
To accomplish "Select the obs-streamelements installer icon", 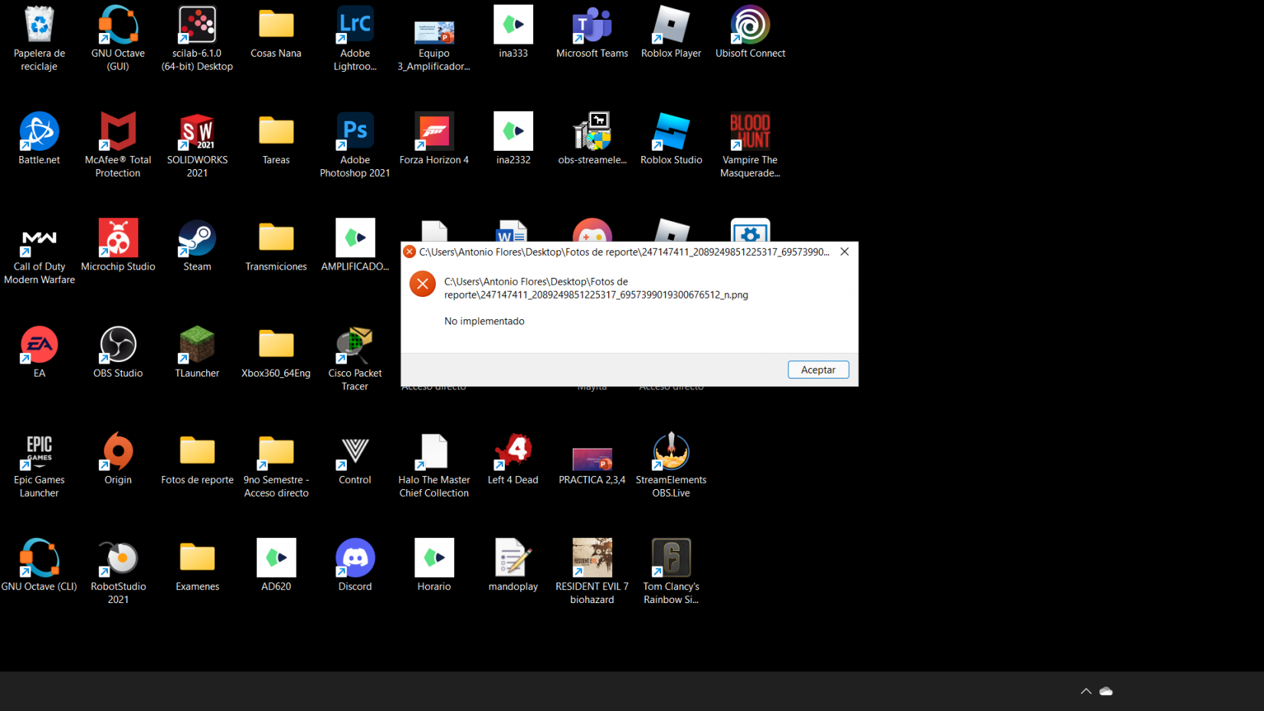I will (x=592, y=139).
